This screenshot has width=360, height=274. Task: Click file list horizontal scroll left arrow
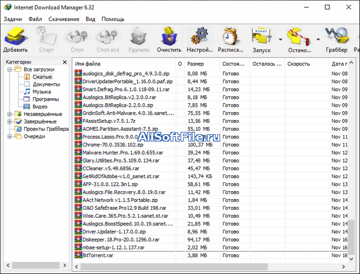point(76,267)
